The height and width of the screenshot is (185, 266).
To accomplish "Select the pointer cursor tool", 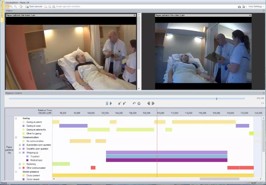I will (7, 6).
